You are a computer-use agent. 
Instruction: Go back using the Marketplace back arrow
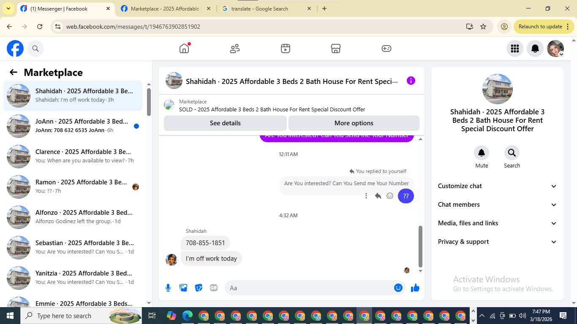(14, 72)
